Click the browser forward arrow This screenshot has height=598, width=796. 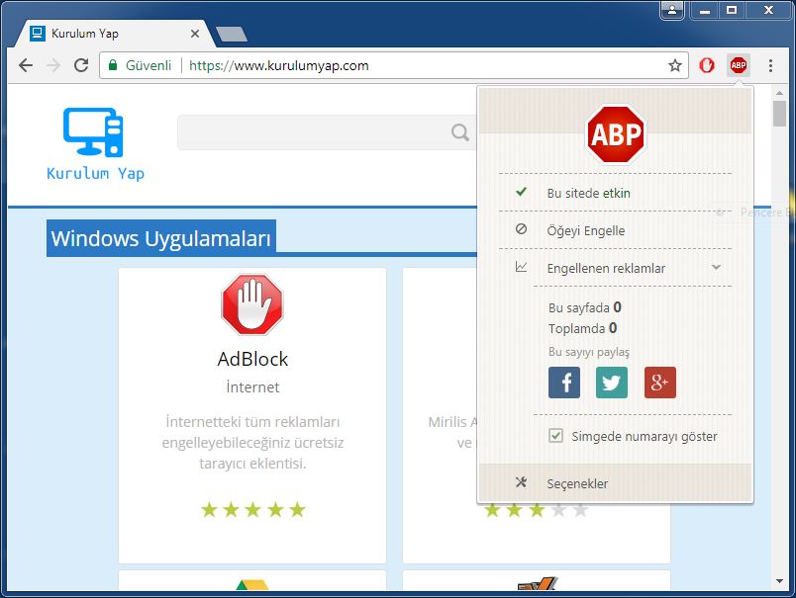53,65
